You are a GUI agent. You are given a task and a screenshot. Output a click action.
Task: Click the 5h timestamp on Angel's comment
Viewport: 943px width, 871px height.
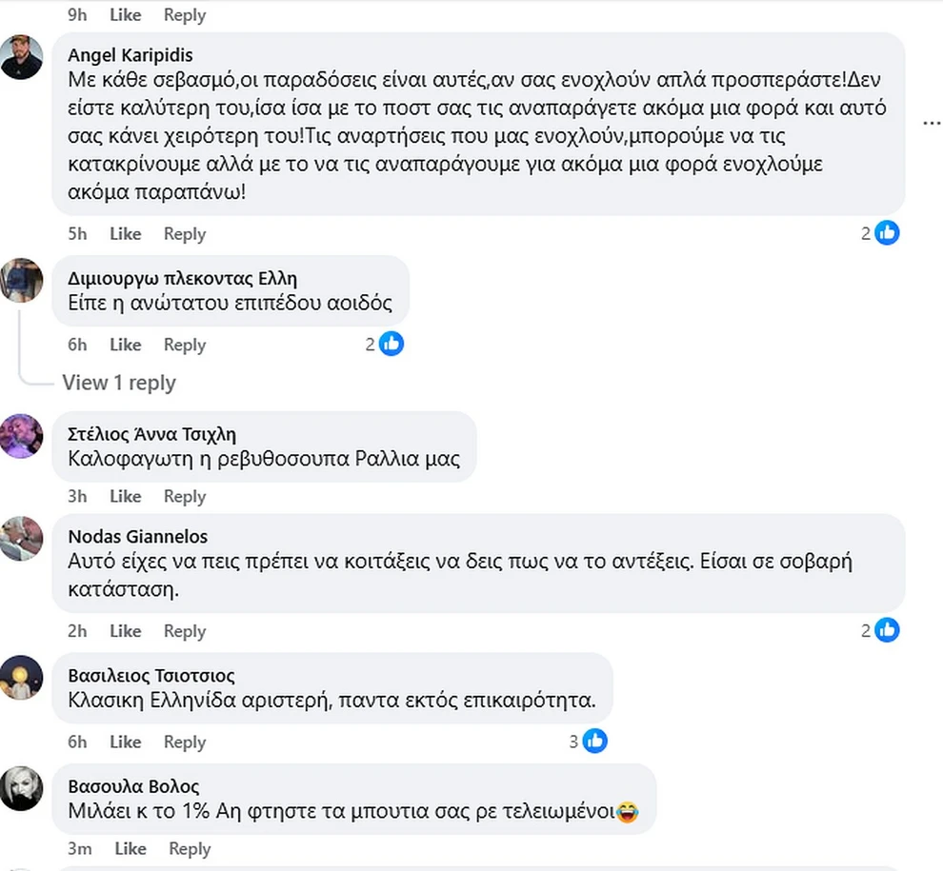click(77, 234)
